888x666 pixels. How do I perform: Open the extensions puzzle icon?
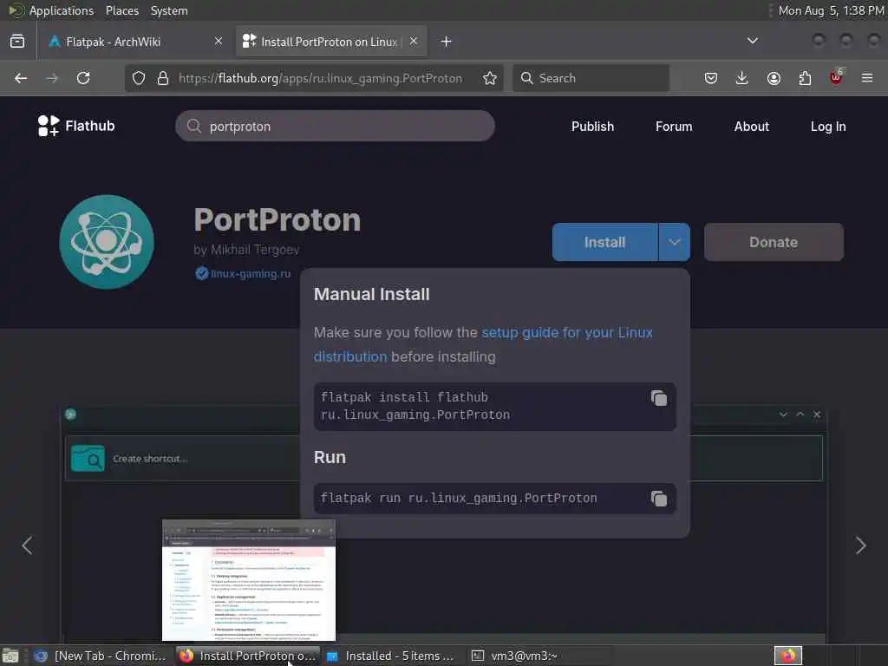(805, 78)
